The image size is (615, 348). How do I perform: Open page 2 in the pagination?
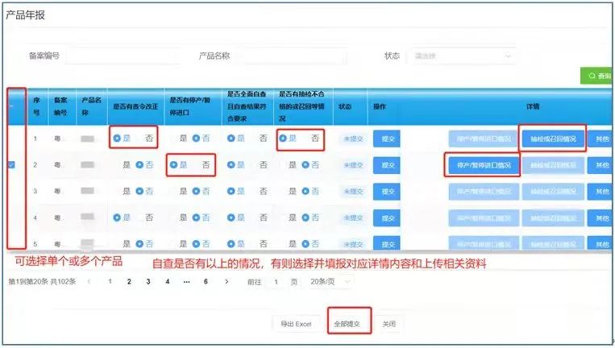coord(128,282)
